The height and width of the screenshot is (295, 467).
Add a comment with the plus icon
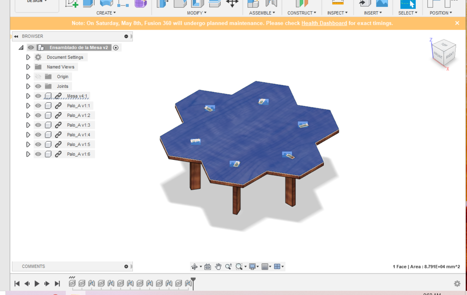click(x=126, y=267)
